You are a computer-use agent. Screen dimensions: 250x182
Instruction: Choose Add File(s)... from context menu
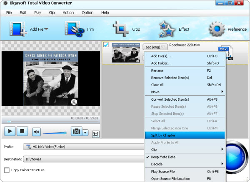[x=185, y=56]
